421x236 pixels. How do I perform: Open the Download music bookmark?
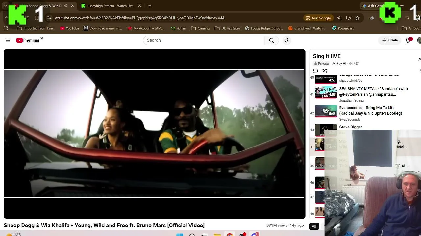103,28
